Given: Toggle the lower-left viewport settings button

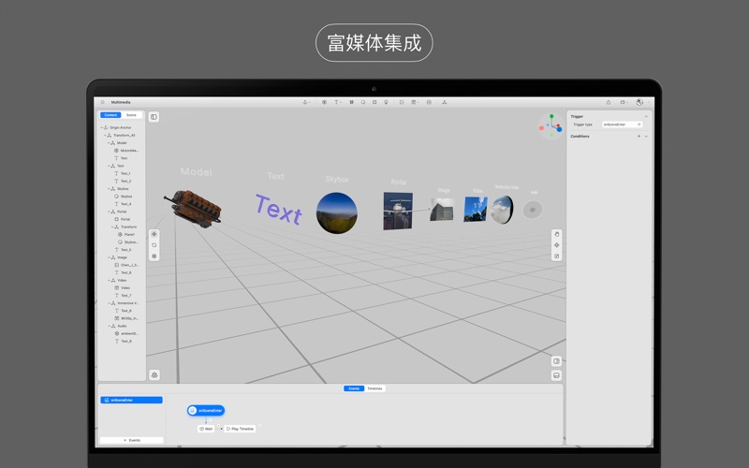Looking at the screenshot, I should pos(154,375).
